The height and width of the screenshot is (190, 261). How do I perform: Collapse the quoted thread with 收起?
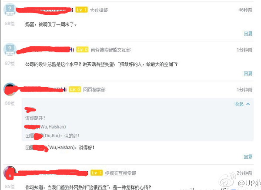coord(239,104)
